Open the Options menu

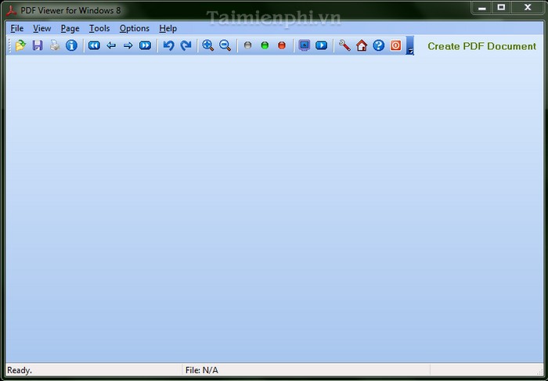134,28
